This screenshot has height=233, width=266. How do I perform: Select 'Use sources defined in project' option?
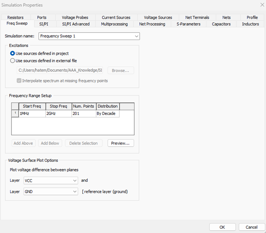[12, 53]
